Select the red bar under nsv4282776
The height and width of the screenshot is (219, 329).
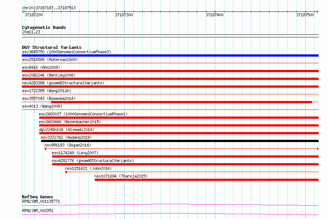click(185, 164)
